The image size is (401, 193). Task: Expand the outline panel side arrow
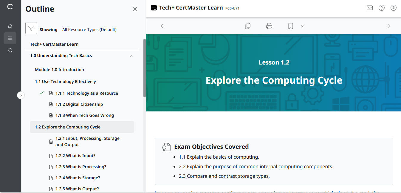click(x=21, y=95)
